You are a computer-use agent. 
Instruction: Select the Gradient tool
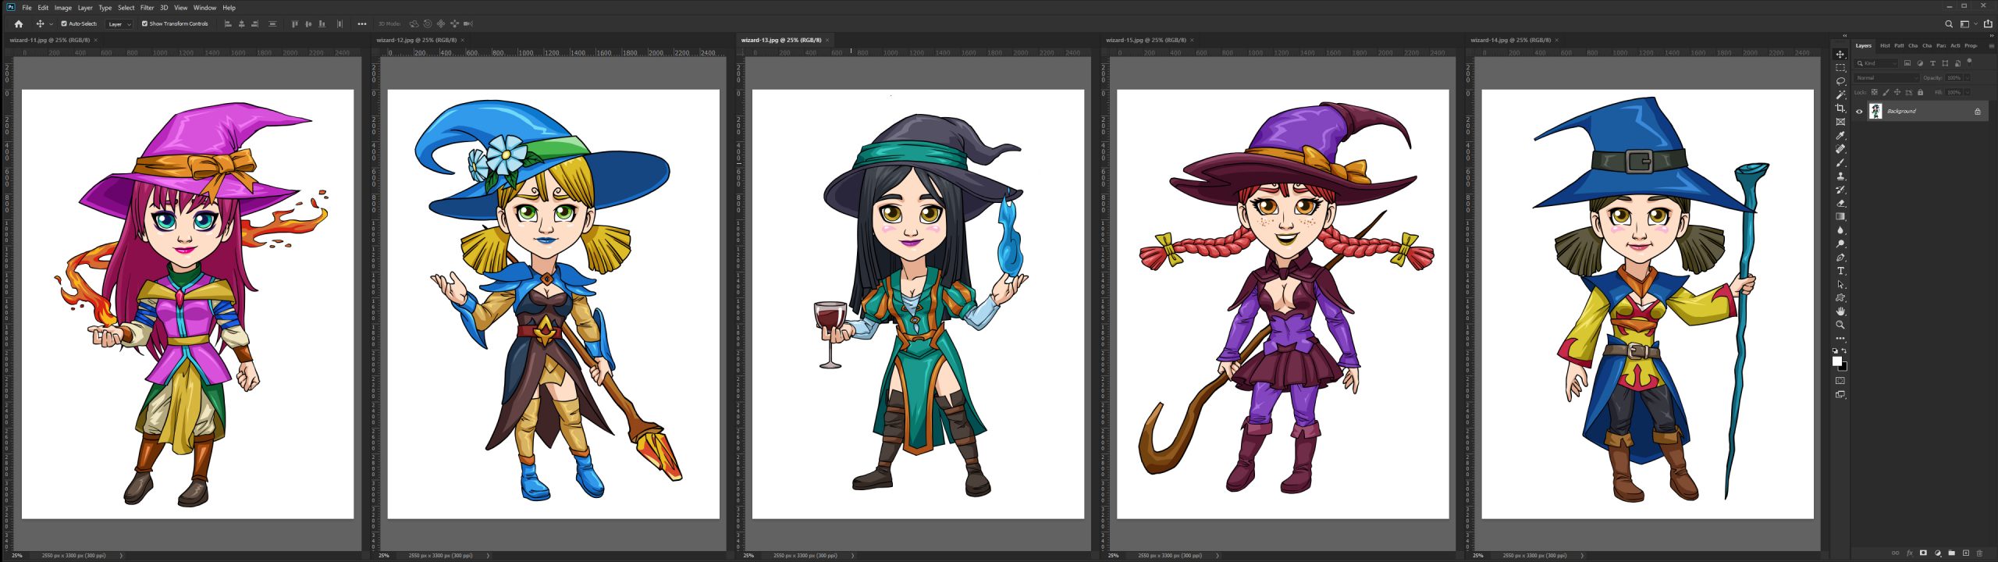coord(1840,216)
